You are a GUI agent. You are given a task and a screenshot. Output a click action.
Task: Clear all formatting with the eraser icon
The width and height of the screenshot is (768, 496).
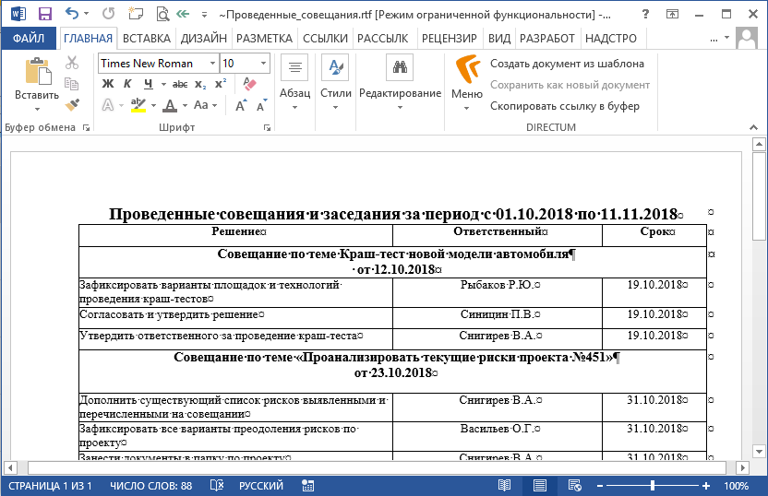pos(249,84)
